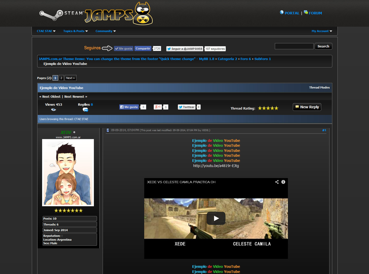Click the search text field
Screen dimensions: 369x274
click(x=294, y=46)
